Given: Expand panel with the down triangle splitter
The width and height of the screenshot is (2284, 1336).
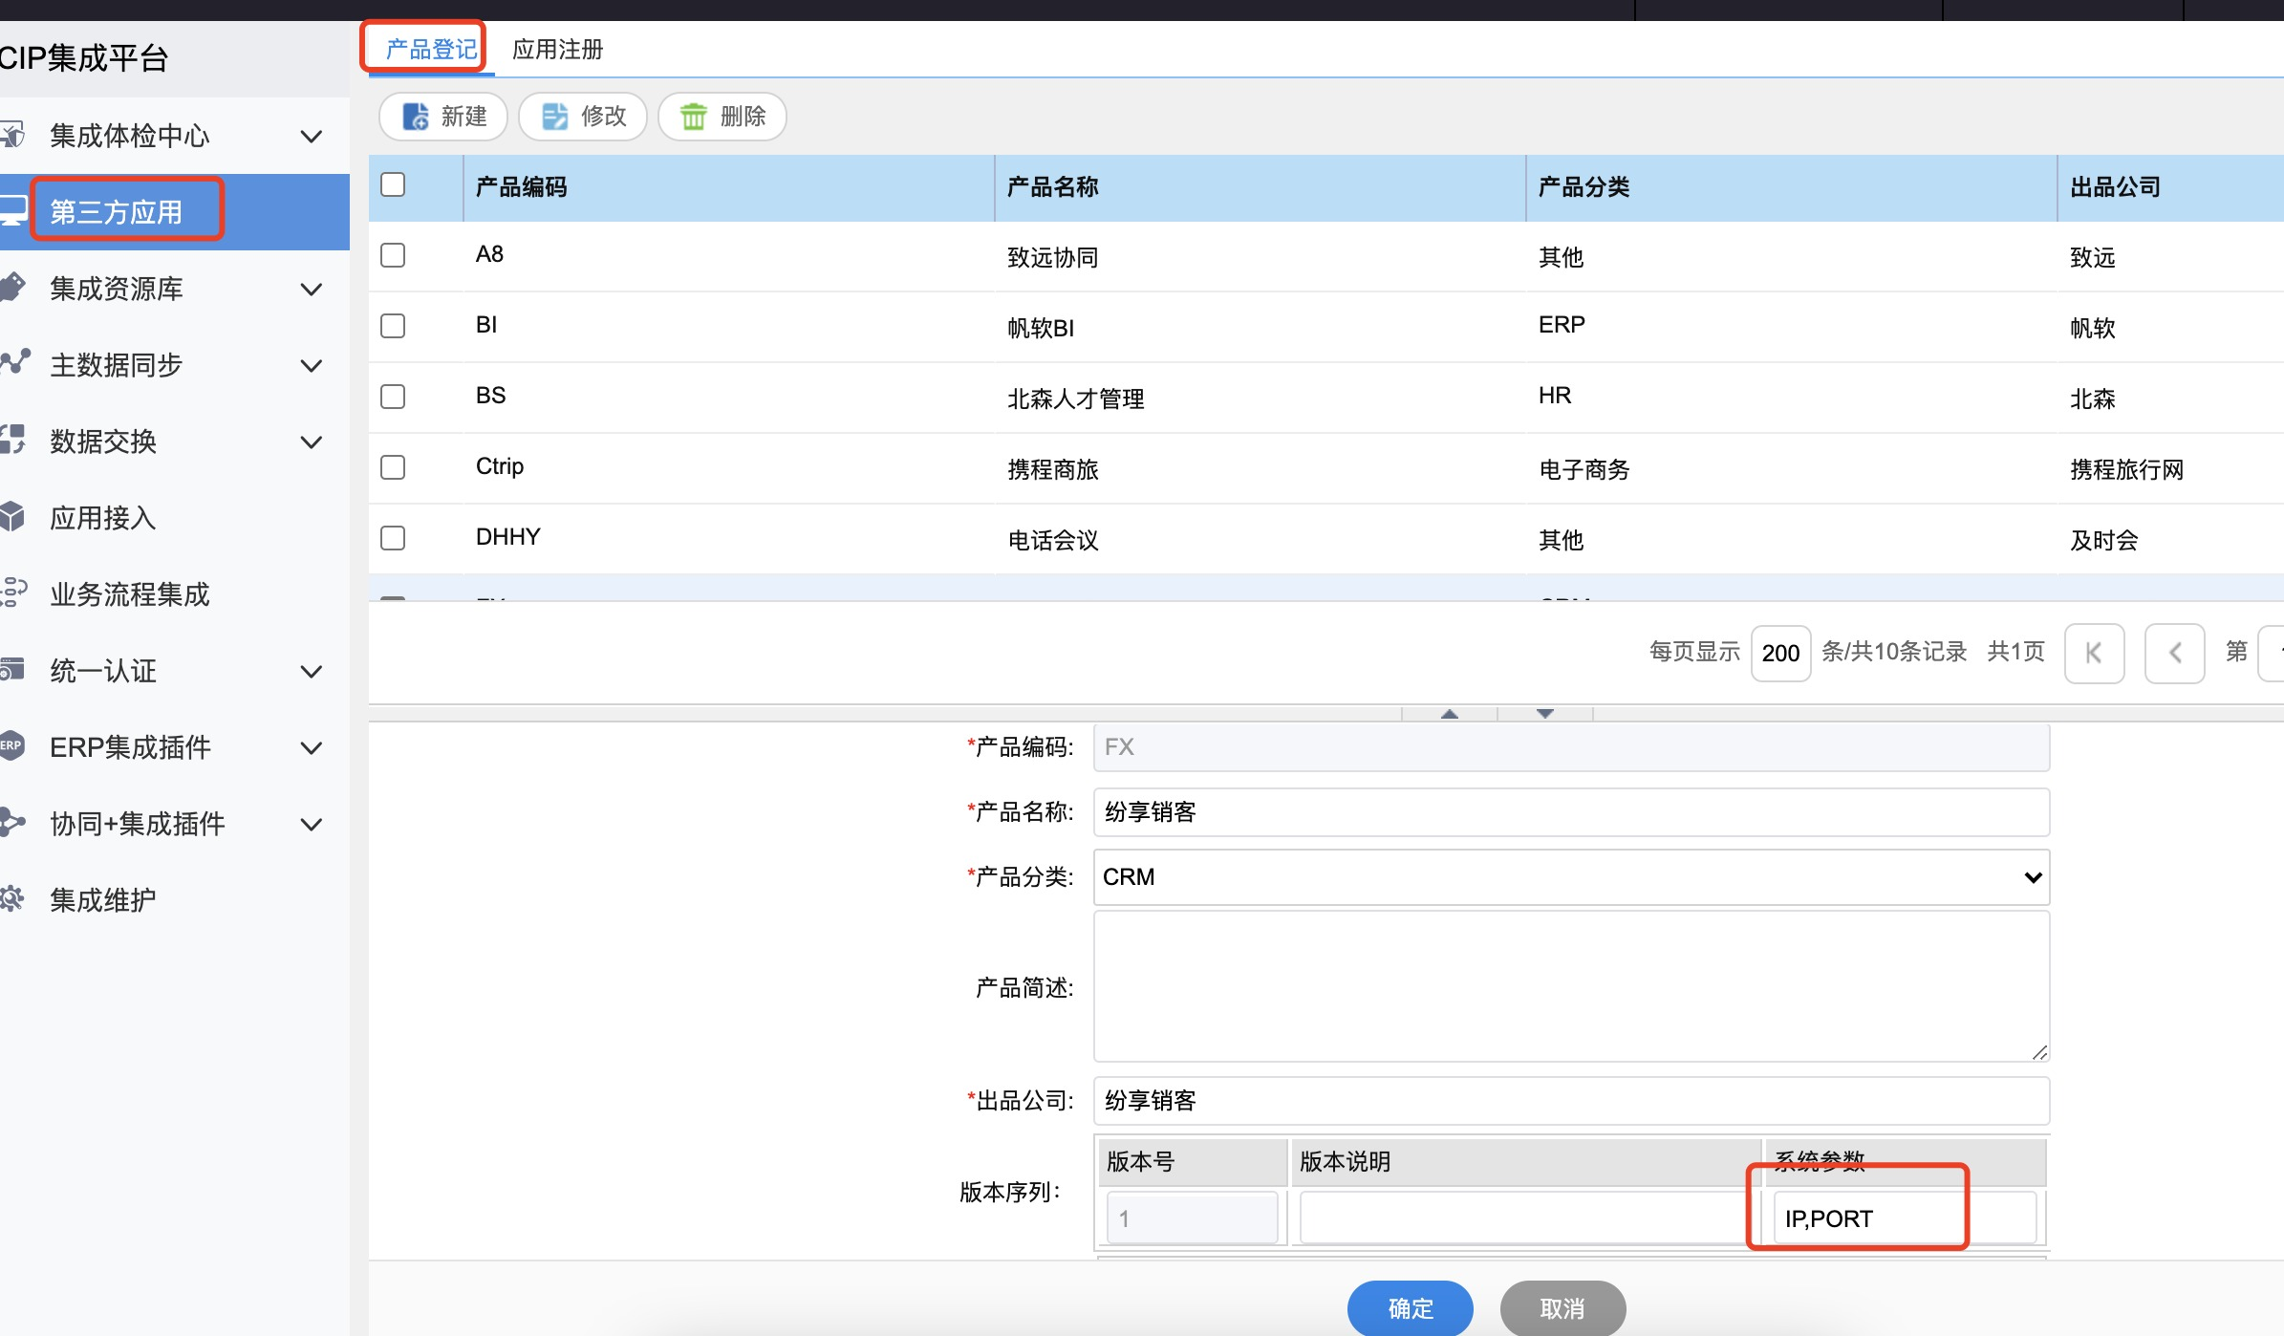Looking at the screenshot, I should 1545,714.
